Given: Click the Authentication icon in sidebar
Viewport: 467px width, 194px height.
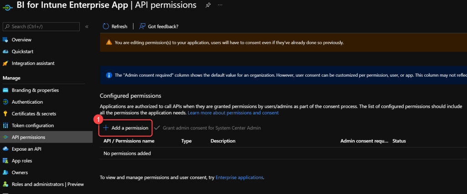Looking at the screenshot, I should coord(5,102).
